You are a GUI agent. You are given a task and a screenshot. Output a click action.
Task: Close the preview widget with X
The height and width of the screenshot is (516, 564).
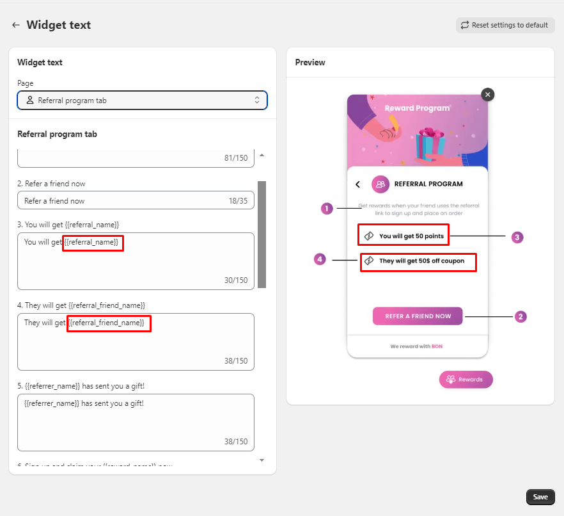pyautogui.click(x=488, y=95)
